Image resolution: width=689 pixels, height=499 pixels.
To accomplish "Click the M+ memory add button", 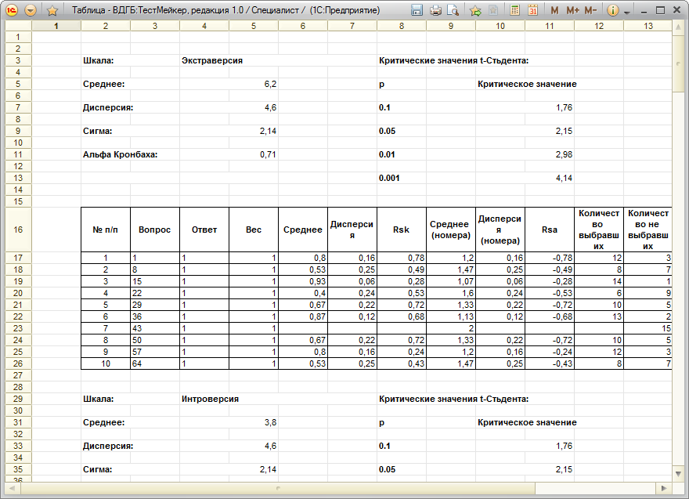I will coord(572,10).
